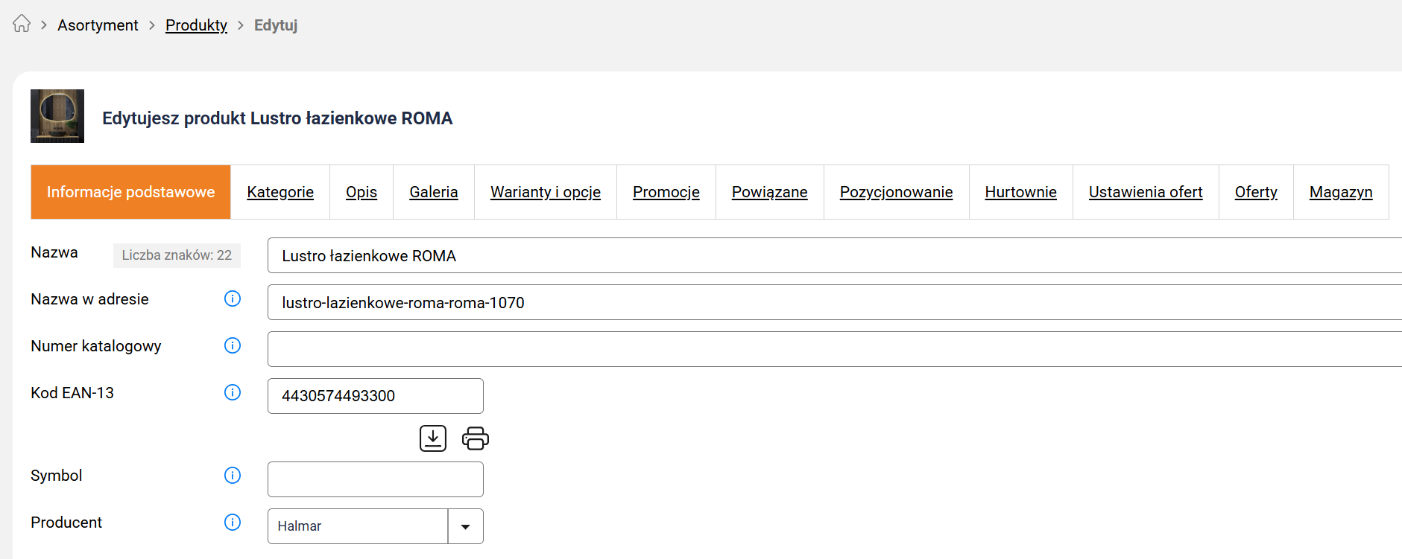Open the Halmar producer combo box

pos(358,526)
